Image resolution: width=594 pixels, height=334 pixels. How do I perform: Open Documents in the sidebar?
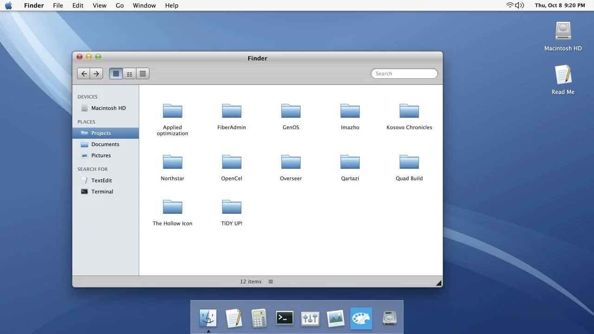click(105, 144)
